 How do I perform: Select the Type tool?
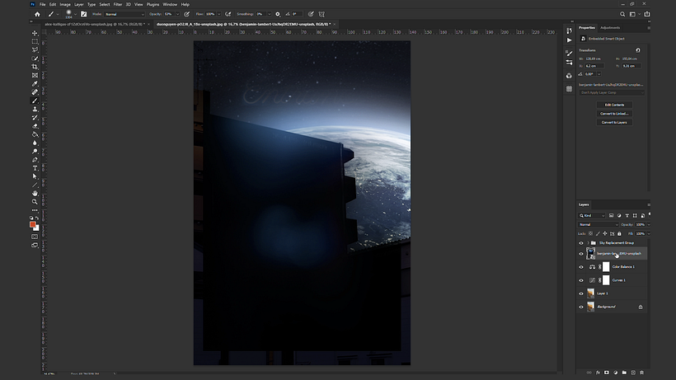(x=35, y=168)
